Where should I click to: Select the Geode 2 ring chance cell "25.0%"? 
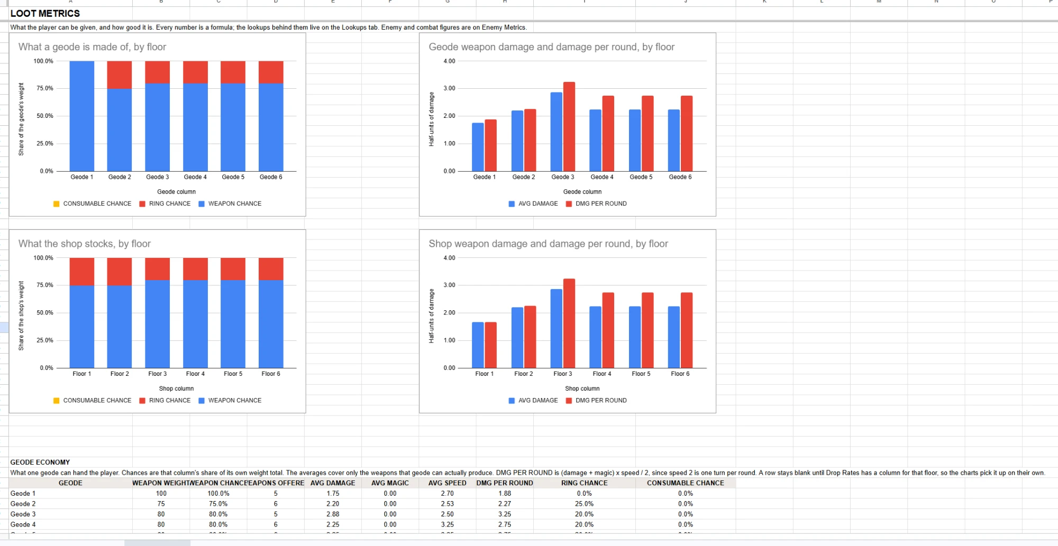click(585, 504)
